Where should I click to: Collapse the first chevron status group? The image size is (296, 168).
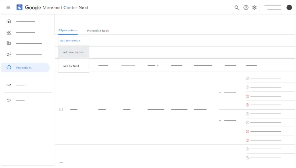(220, 93)
